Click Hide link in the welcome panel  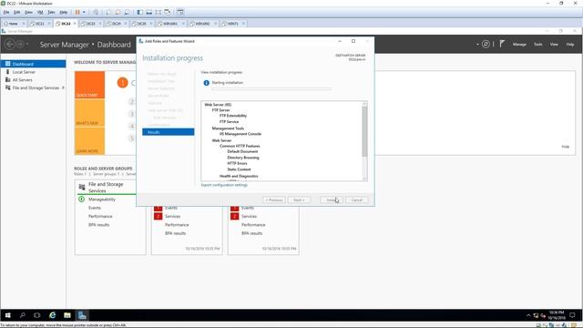click(x=565, y=147)
